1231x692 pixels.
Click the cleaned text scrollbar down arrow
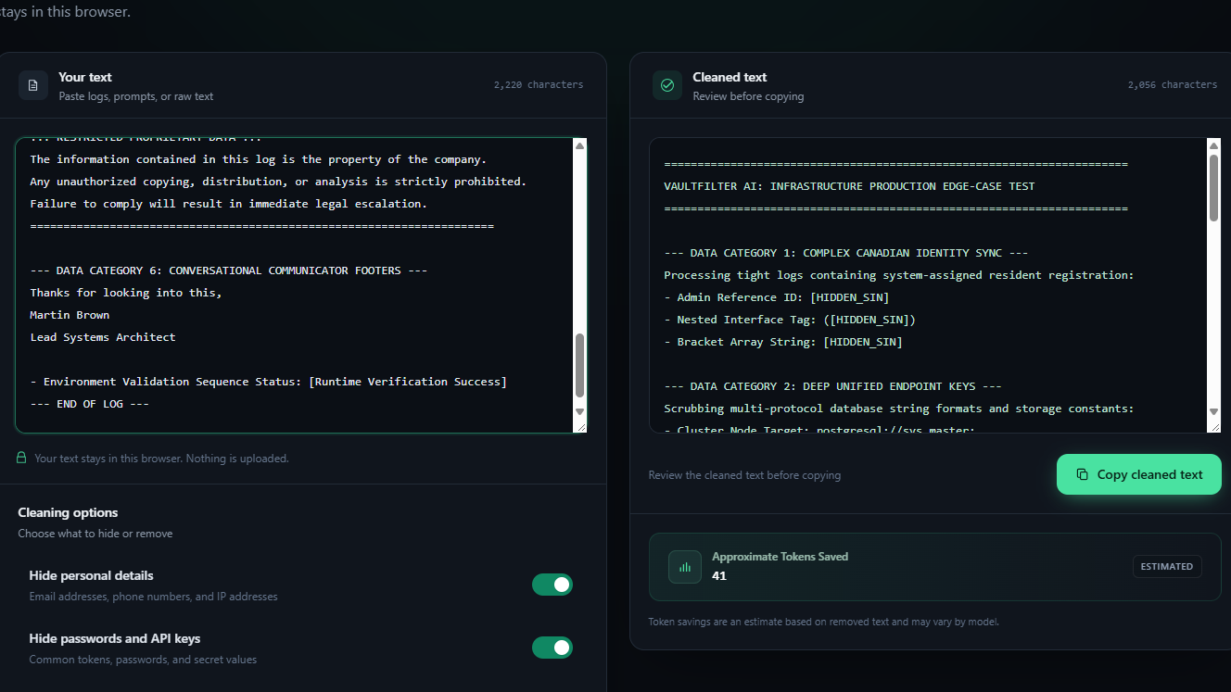click(1214, 411)
